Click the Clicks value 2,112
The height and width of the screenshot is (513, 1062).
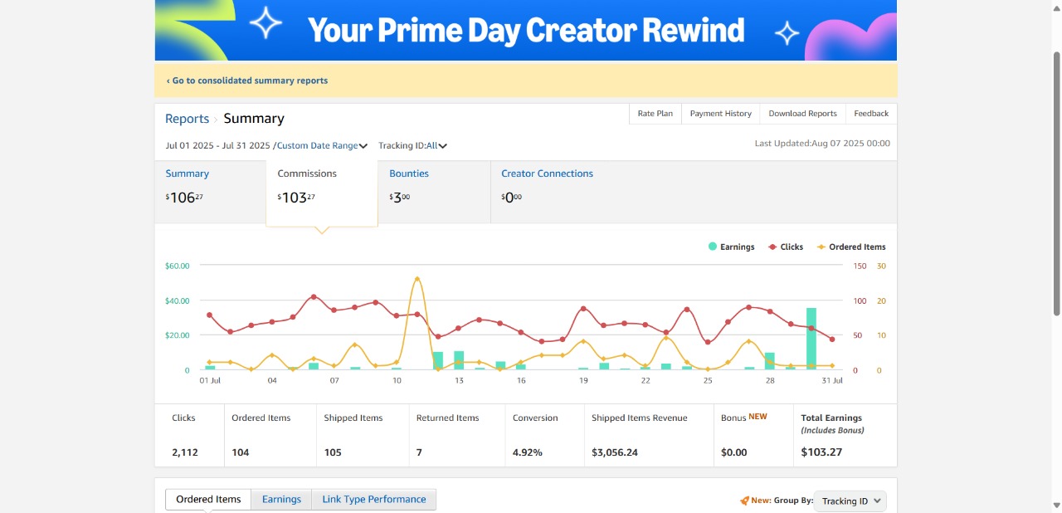click(x=187, y=452)
